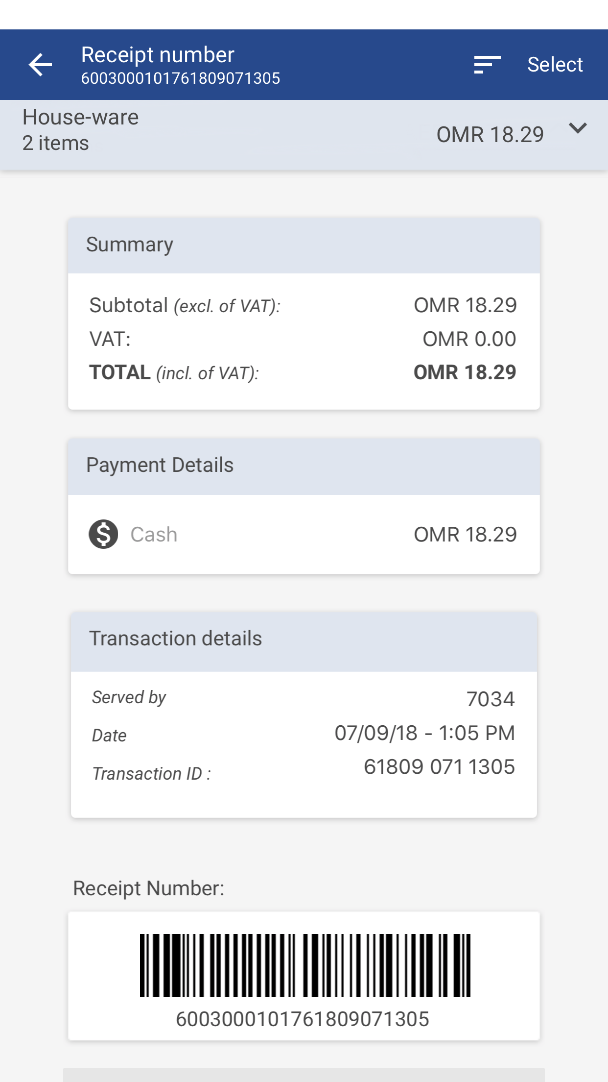The image size is (608, 1082).
Task: Tap the Subtotal amount OMR 18.29
Action: pyautogui.click(x=465, y=305)
